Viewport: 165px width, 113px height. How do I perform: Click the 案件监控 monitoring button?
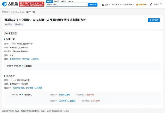[x=154, y=20]
